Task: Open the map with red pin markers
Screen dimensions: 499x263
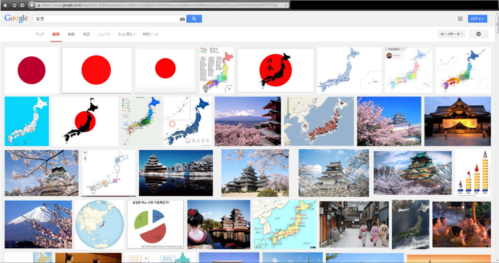Action: point(319,121)
